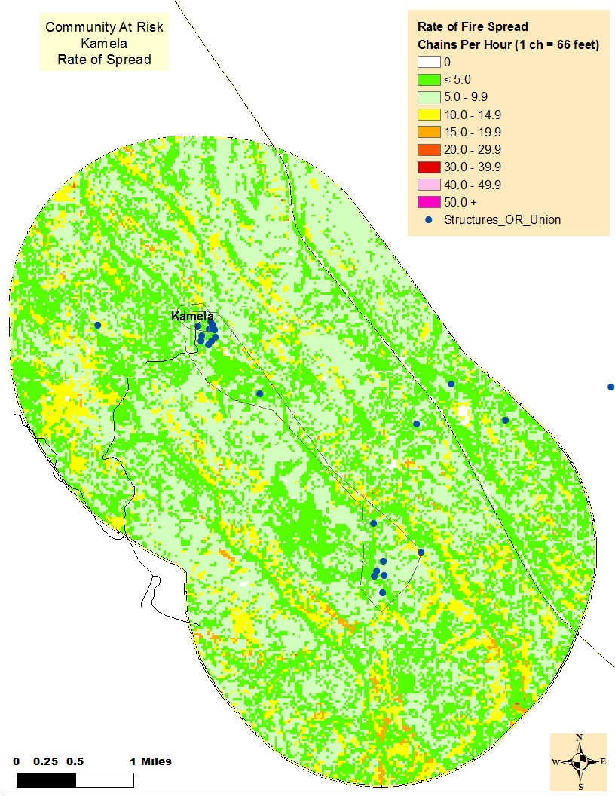Click the blue dot symbol next to Structures_OR_Union
Viewport: 615px width, 796px height.
tap(430, 220)
